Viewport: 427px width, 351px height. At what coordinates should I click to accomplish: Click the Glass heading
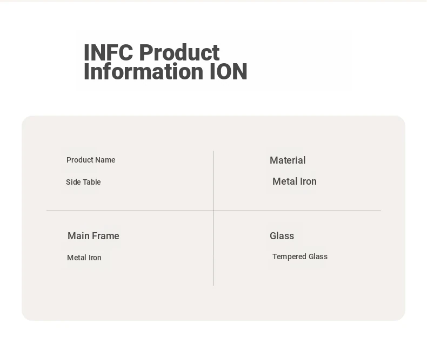[282, 236]
